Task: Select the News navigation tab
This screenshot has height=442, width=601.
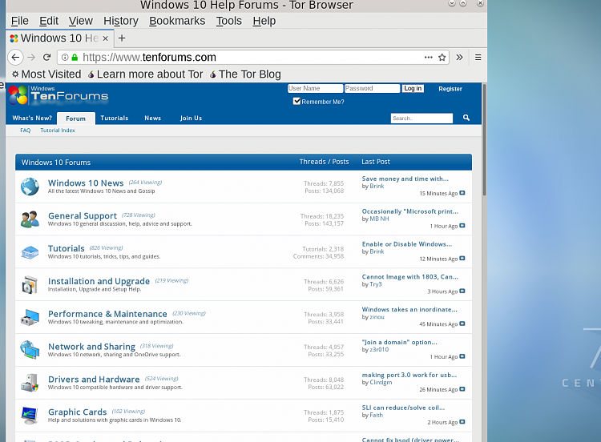Action: (152, 118)
